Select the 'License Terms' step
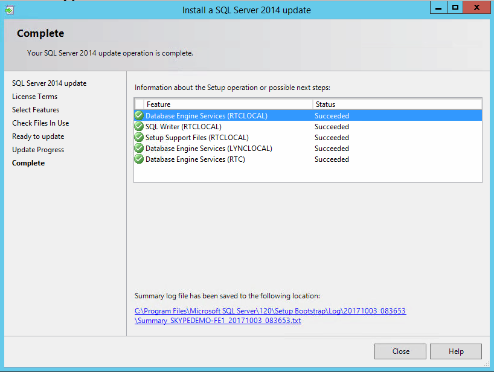494x372 pixels. [34, 97]
